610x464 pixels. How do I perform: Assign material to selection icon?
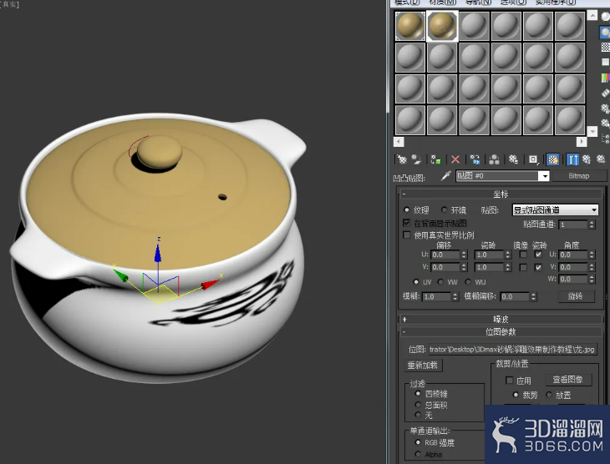(435, 159)
